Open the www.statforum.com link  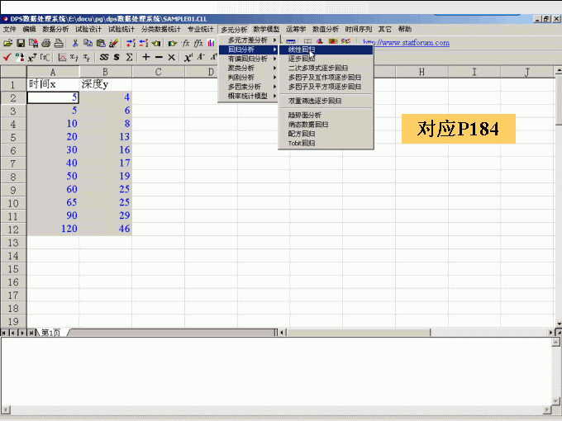(407, 43)
